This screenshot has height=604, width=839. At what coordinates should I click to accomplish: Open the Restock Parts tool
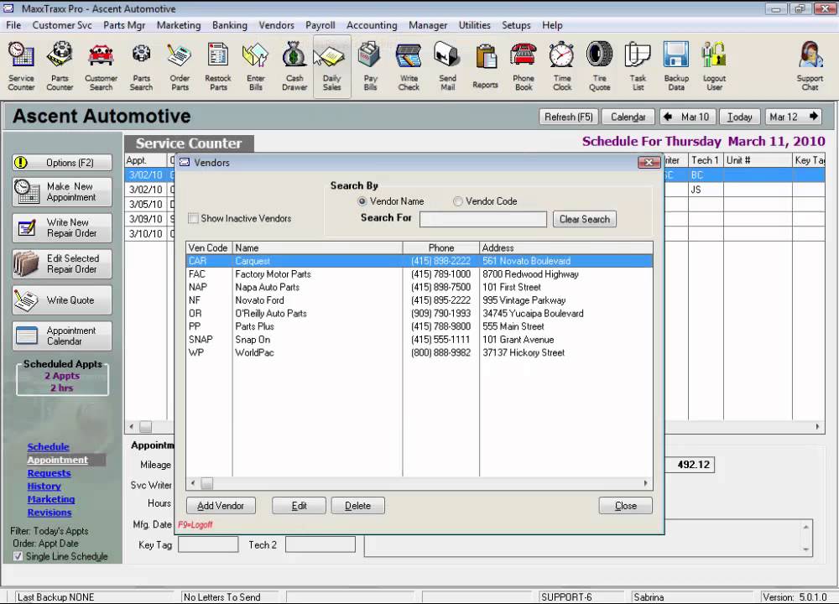pos(218,66)
